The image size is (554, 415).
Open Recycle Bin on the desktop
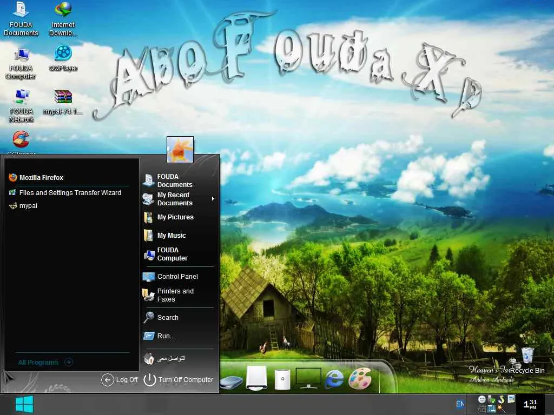(527, 360)
